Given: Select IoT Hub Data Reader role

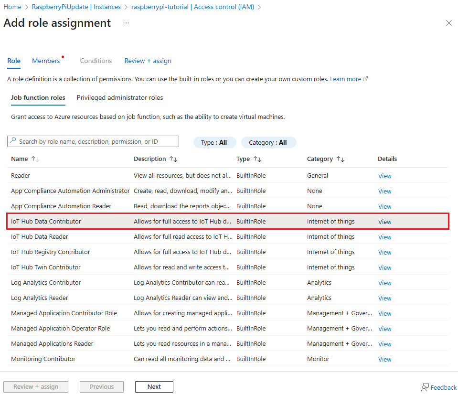Looking at the screenshot, I should [228, 236].
